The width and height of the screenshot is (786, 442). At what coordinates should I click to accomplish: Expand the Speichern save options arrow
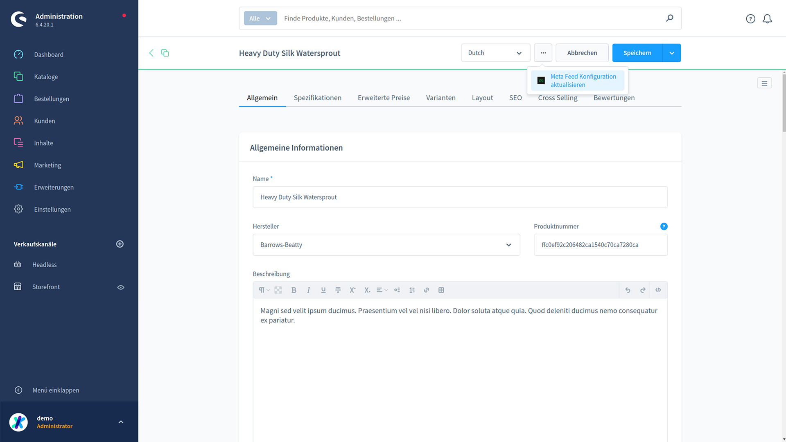(x=672, y=53)
